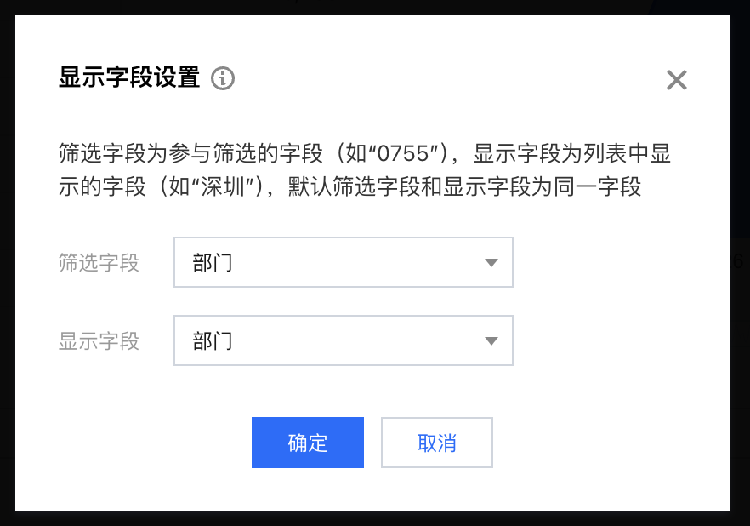The height and width of the screenshot is (526, 750).
Task: Click the 筛选字段 field label
Action: point(99,263)
